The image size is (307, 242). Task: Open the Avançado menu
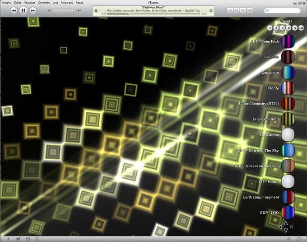[67, 3]
